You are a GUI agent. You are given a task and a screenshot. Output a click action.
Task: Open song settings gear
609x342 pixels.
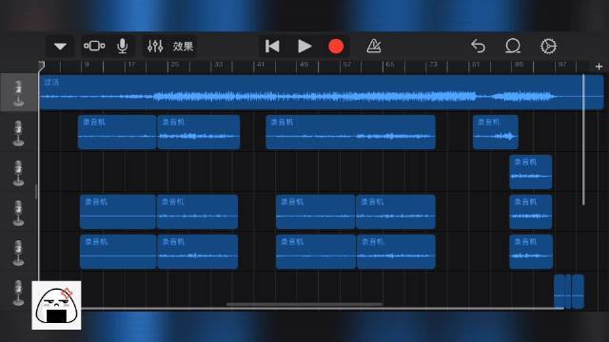tap(548, 47)
